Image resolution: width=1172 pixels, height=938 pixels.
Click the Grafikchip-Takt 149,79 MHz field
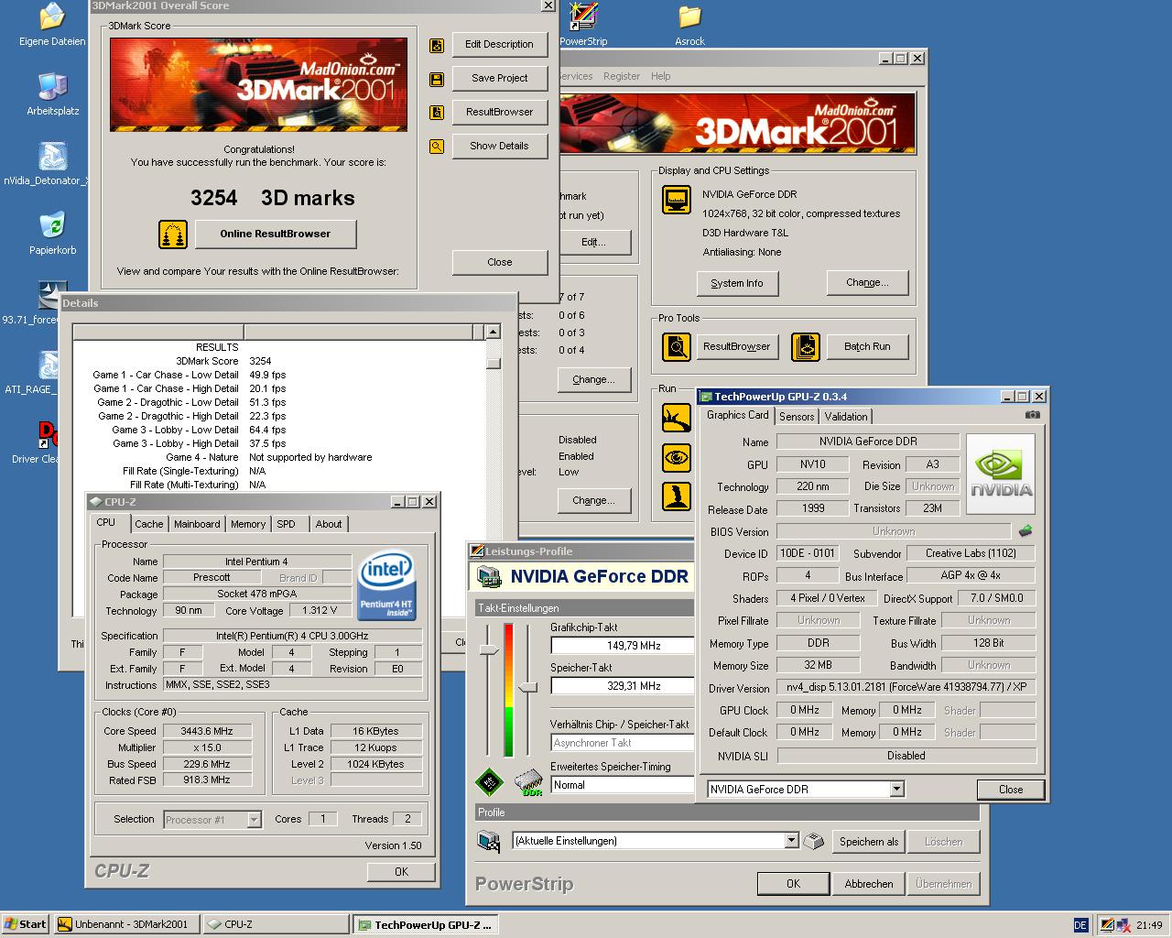pyautogui.click(x=622, y=646)
